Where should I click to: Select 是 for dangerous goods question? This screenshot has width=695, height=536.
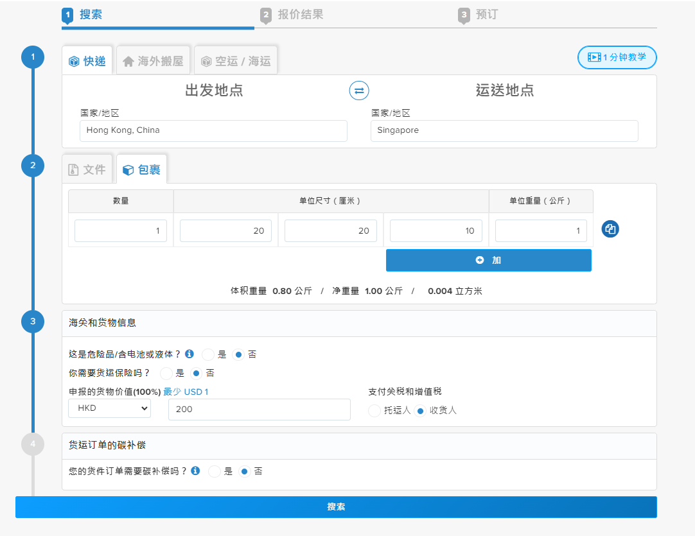[x=208, y=355]
